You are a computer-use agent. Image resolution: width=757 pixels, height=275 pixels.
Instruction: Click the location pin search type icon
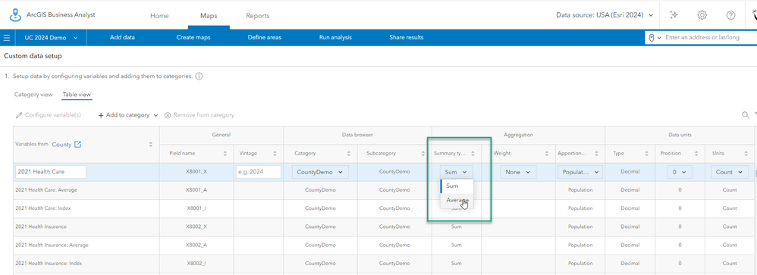(652, 38)
